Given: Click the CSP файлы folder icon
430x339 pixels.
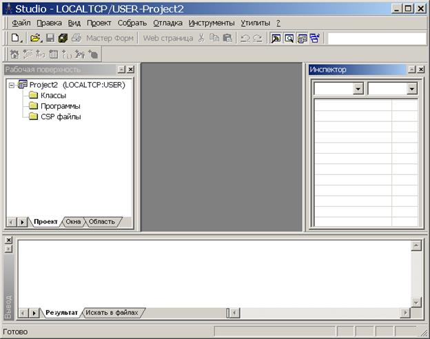Looking at the screenshot, I should pos(34,116).
